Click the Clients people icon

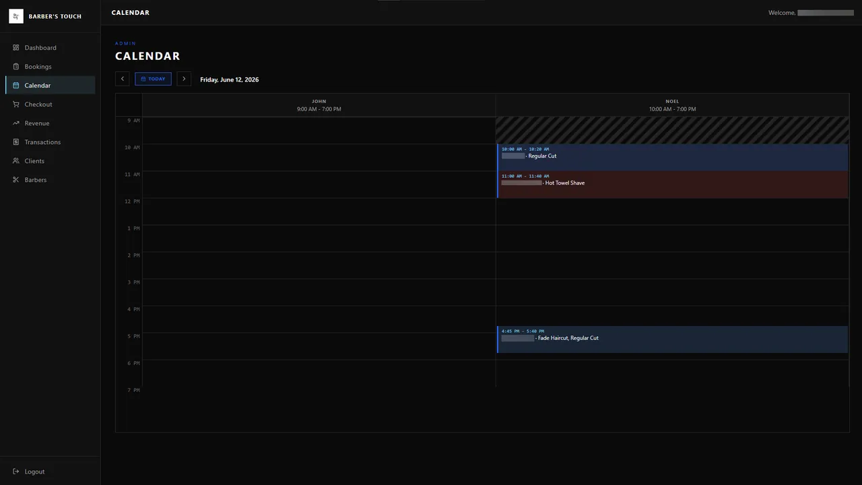pyautogui.click(x=16, y=161)
